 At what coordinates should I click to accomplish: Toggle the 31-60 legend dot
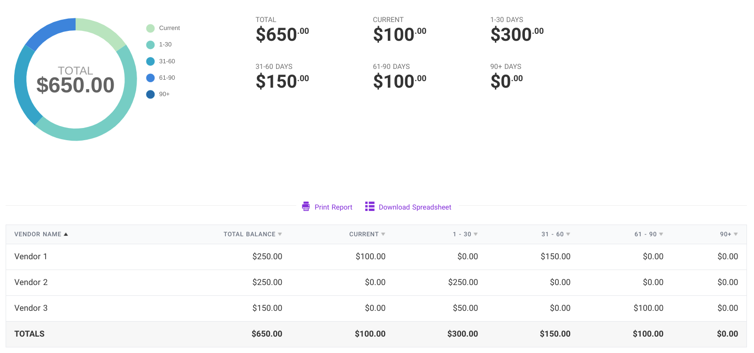pyautogui.click(x=150, y=61)
